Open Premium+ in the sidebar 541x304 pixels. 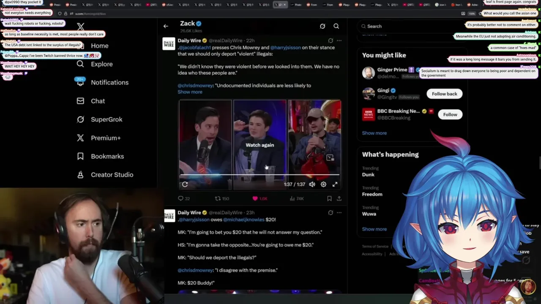click(106, 138)
